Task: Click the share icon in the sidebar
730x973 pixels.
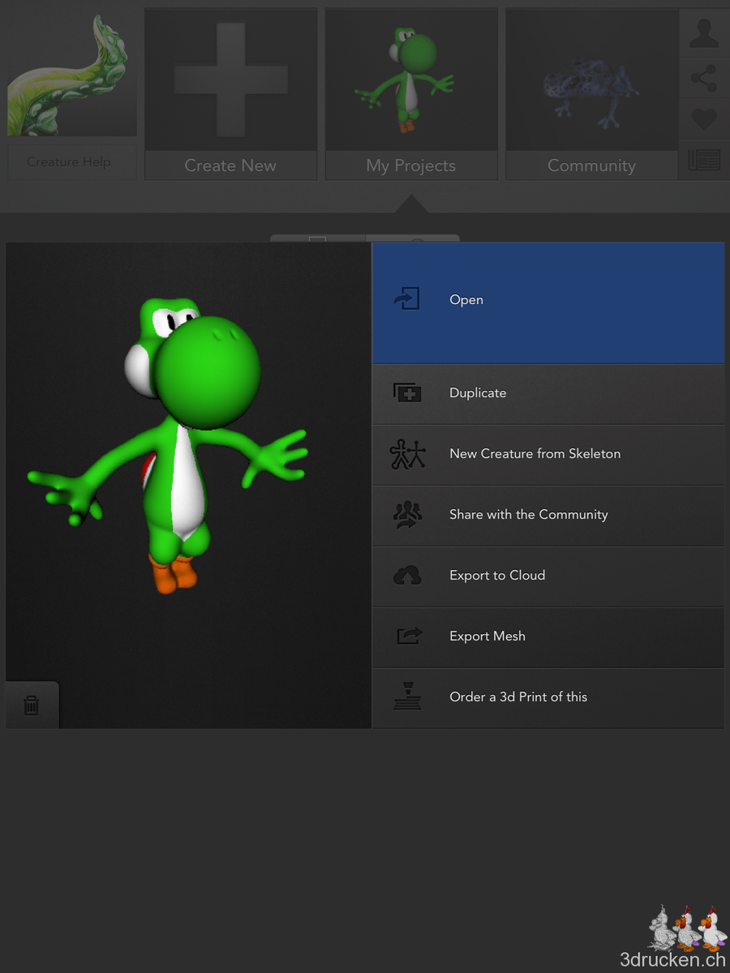Action: click(703, 77)
